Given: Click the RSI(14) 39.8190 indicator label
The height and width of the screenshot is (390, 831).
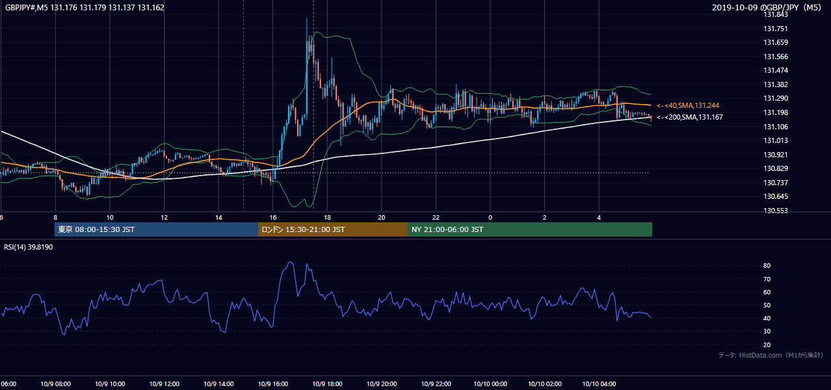Looking at the screenshot, I should tap(29, 247).
